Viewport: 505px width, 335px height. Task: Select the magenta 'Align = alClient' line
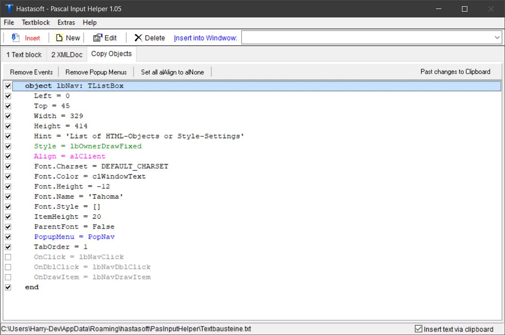coord(69,156)
